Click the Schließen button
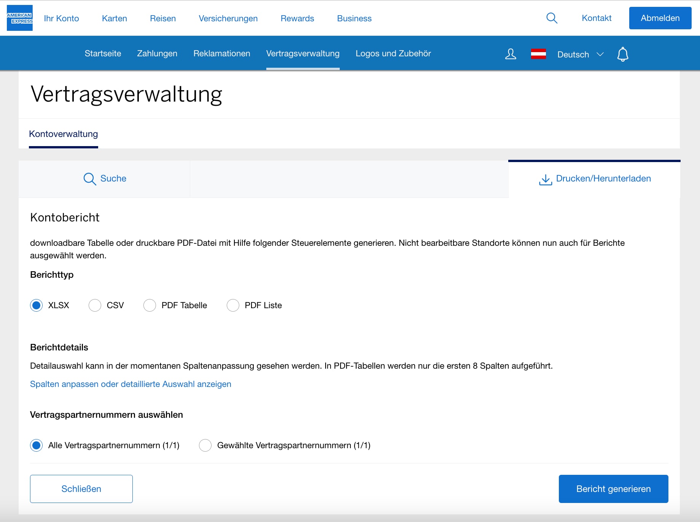Viewport: 700px width, 522px height. point(81,489)
